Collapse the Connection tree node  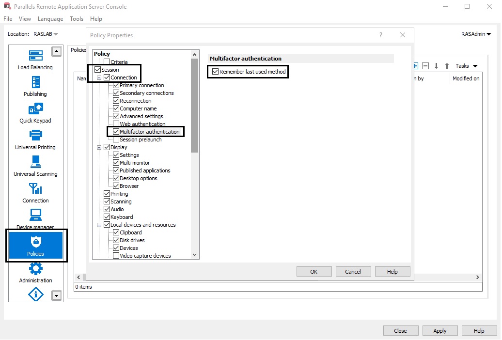[99, 77]
